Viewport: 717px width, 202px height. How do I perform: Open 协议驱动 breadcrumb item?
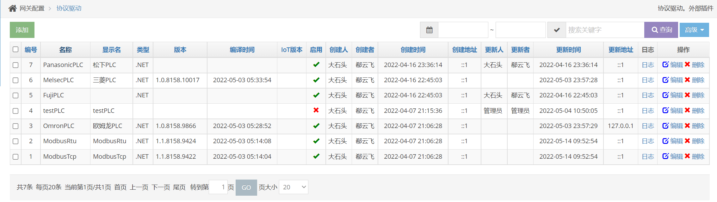tap(69, 8)
